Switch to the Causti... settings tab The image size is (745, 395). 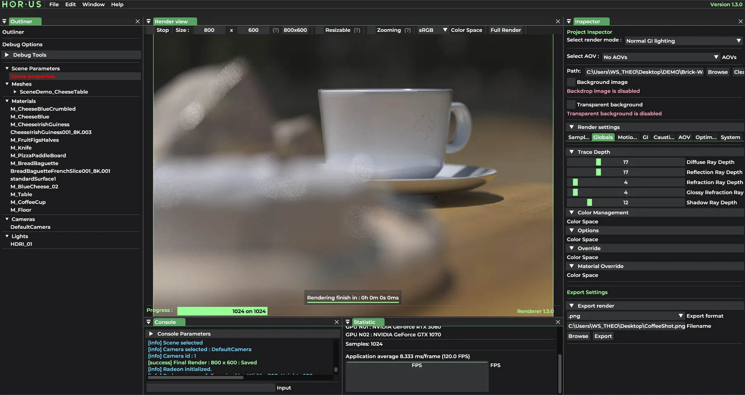(664, 137)
